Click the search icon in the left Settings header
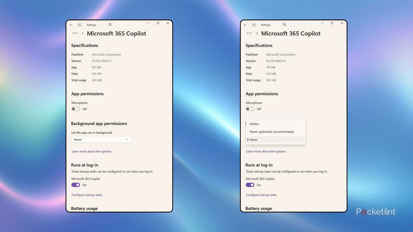This screenshot has width=413, height=232. click(110, 25)
